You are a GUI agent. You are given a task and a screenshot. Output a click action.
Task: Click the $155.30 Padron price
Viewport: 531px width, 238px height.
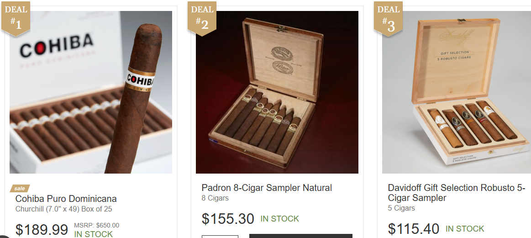(228, 219)
